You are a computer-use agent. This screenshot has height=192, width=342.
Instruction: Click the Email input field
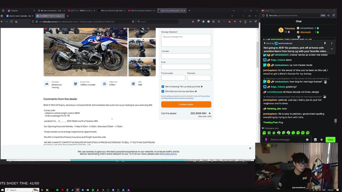(186, 67)
